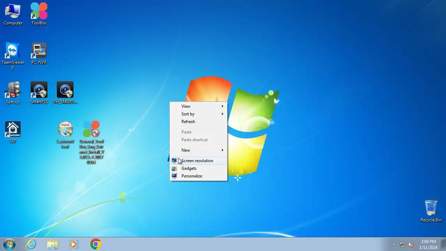Choose Screen resolution in context menu
The image size is (446, 251).
pyautogui.click(x=198, y=161)
